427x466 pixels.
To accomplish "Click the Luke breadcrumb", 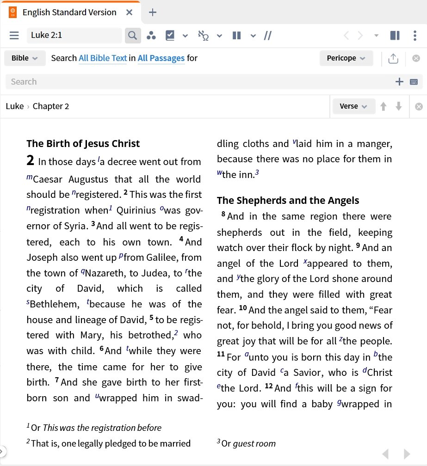I will (x=14, y=106).
